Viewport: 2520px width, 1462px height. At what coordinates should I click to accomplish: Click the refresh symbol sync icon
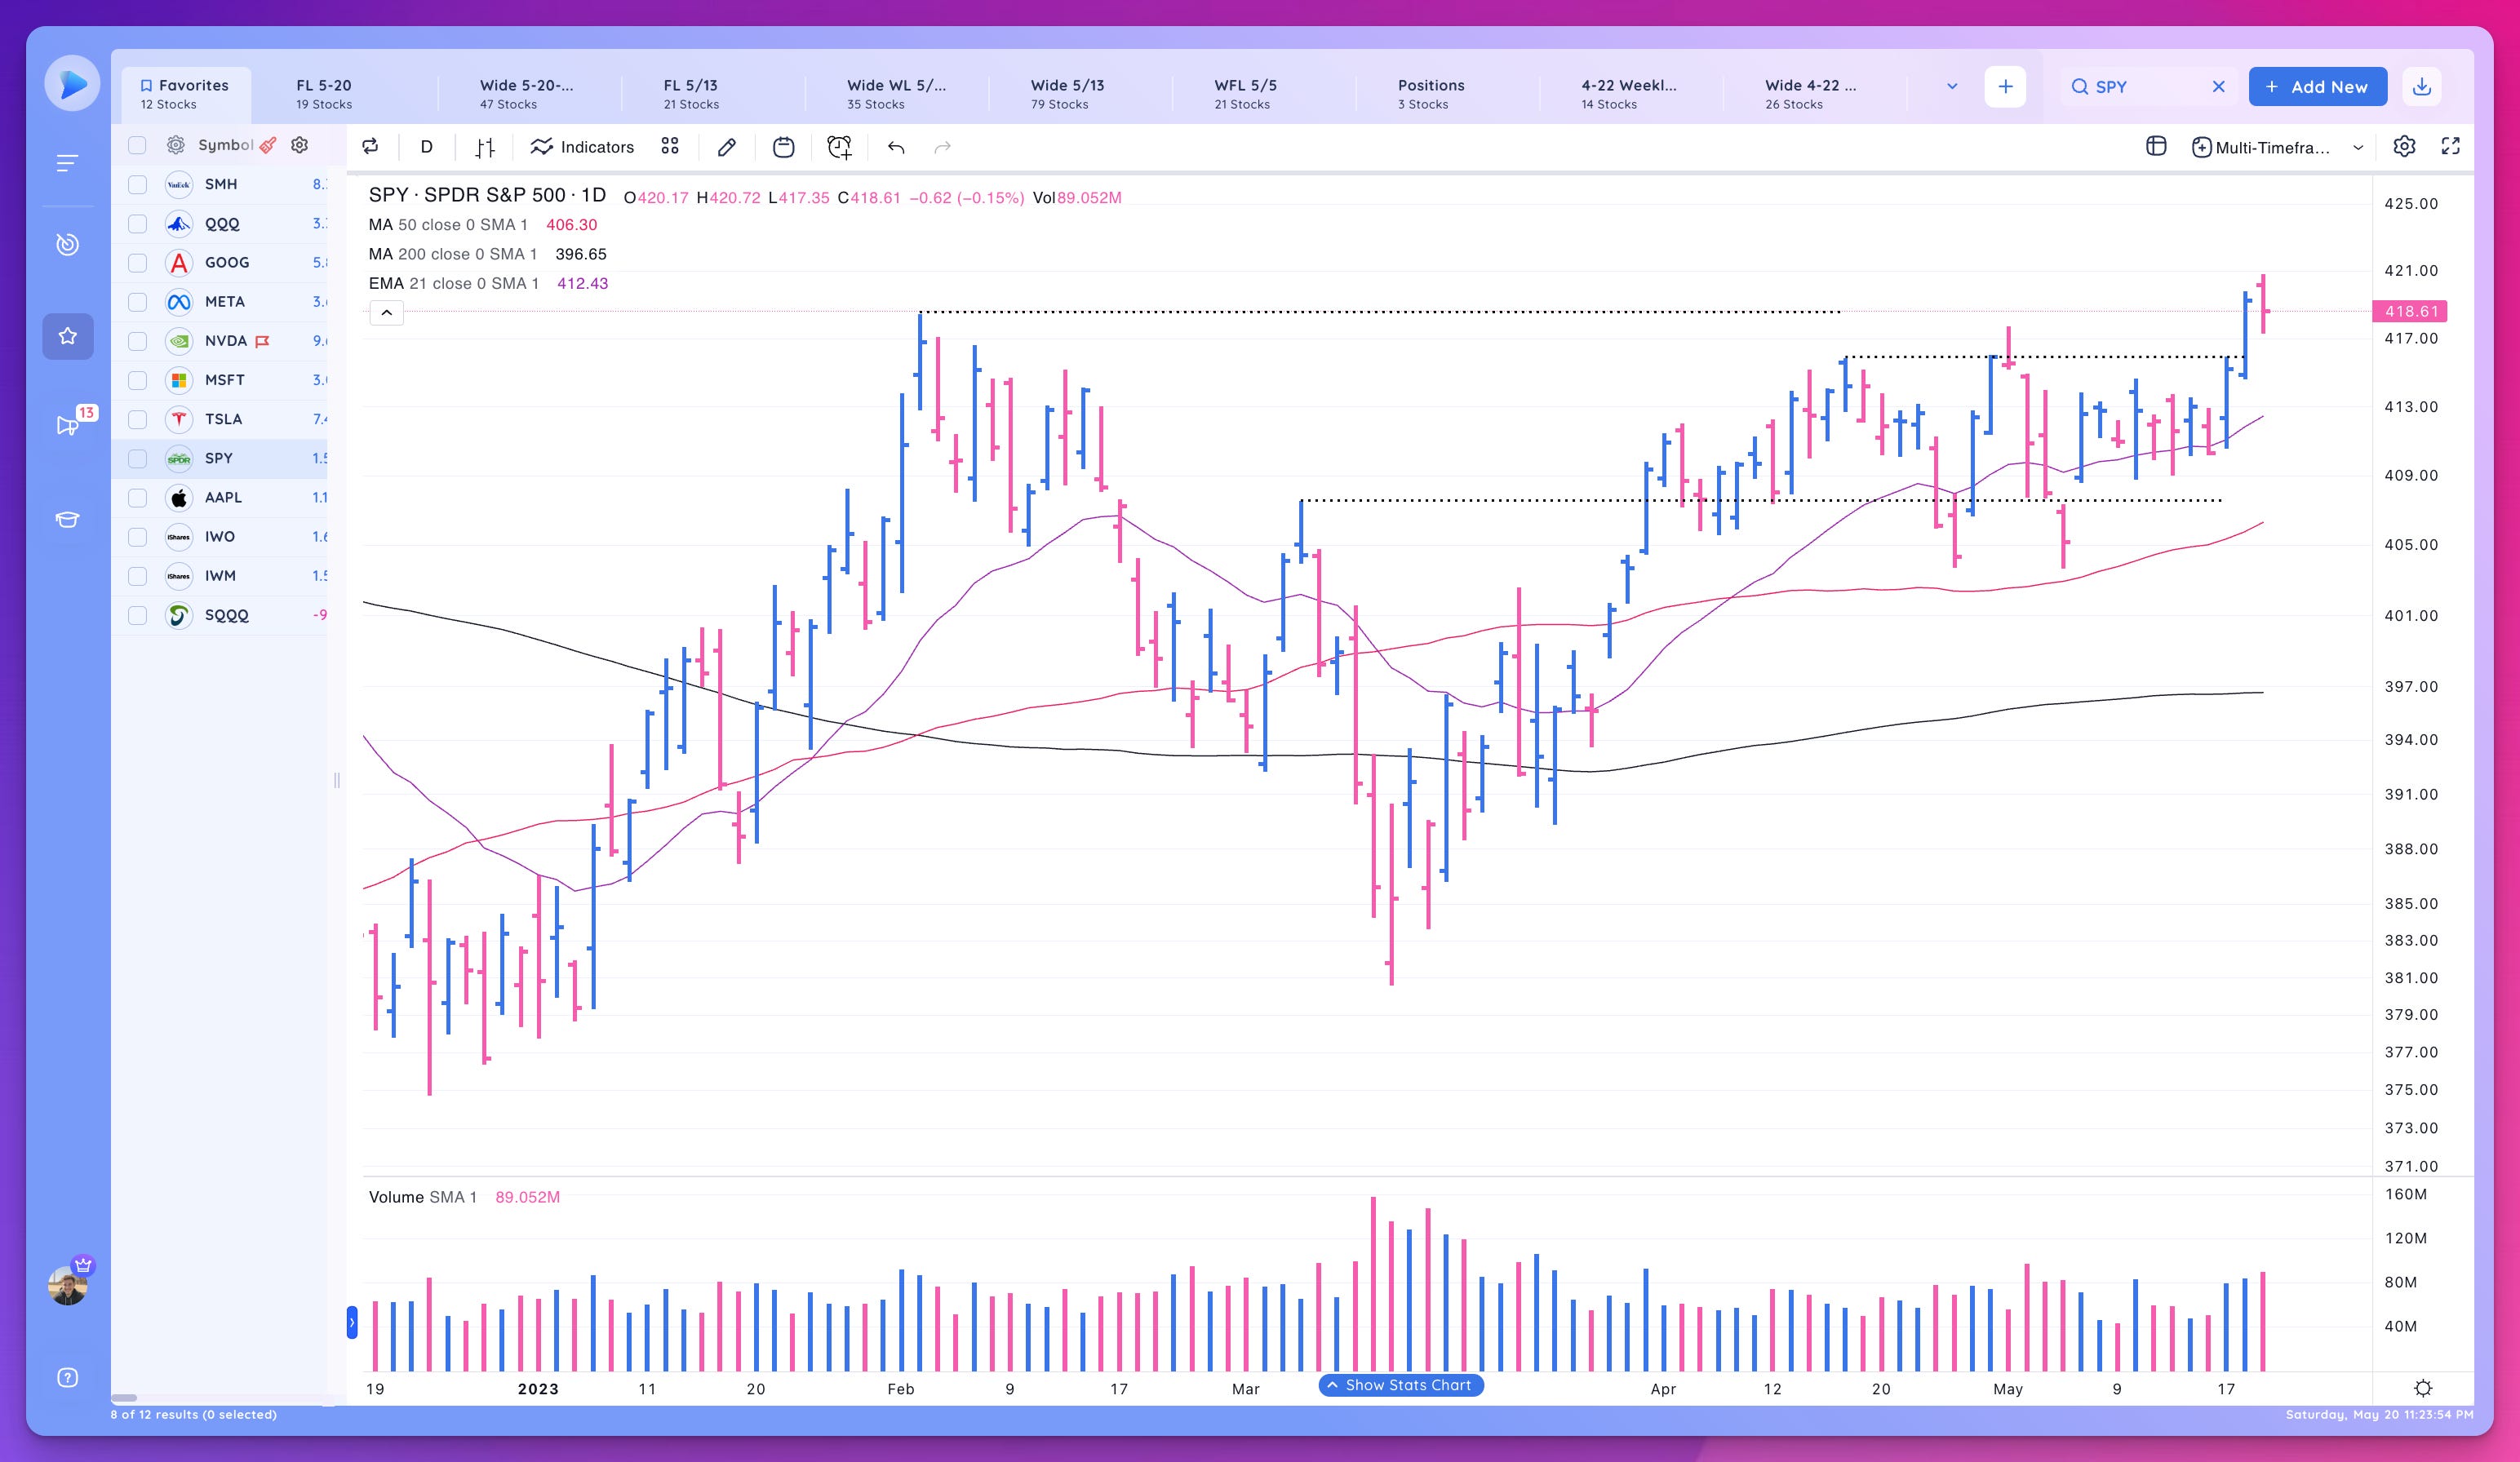pos(370,147)
